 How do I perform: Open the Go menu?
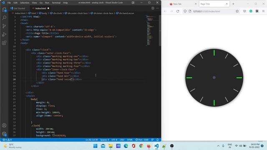click(41, 3)
